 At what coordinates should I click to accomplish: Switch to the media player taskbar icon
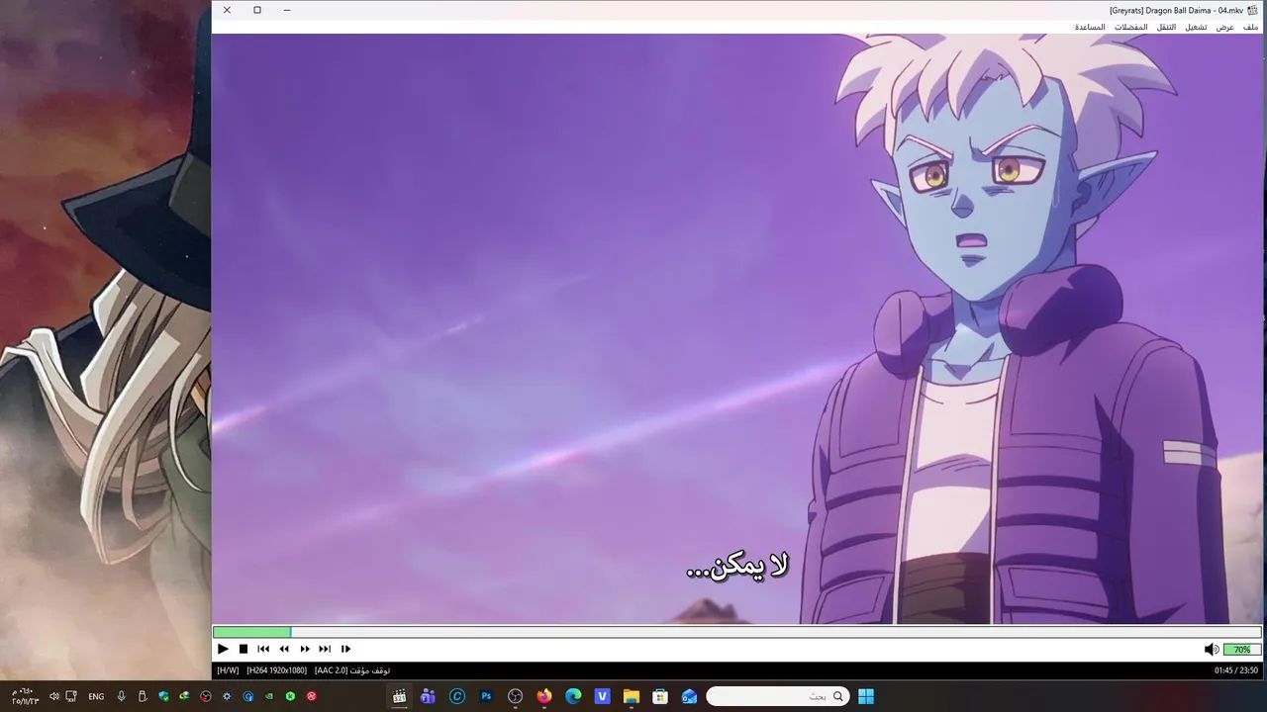[399, 696]
